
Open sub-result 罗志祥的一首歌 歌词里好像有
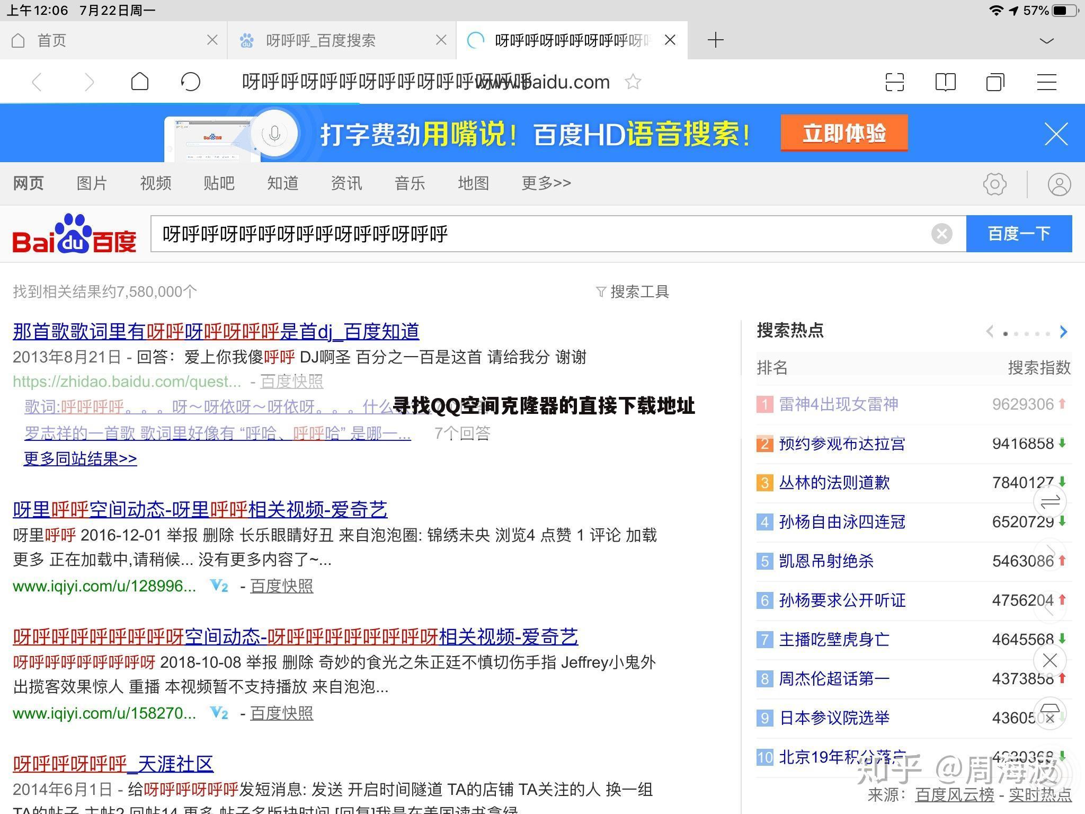point(217,433)
